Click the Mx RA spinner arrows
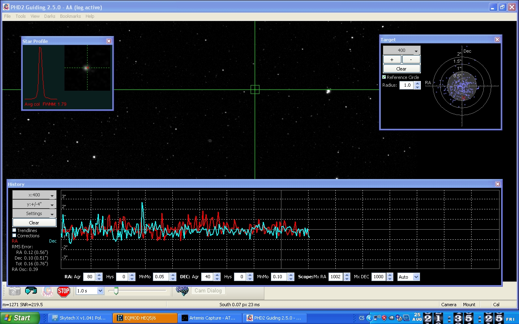The width and height of the screenshot is (519, 324). (346, 277)
